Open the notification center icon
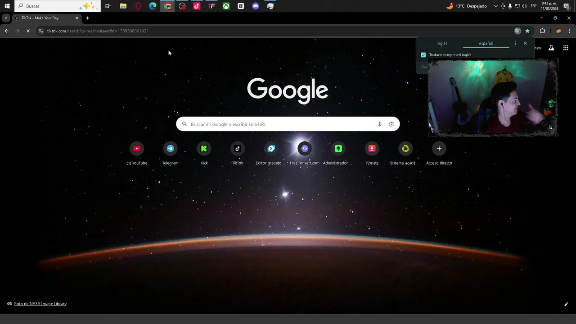The height and width of the screenshot is (324, 576). click(567, 6)
